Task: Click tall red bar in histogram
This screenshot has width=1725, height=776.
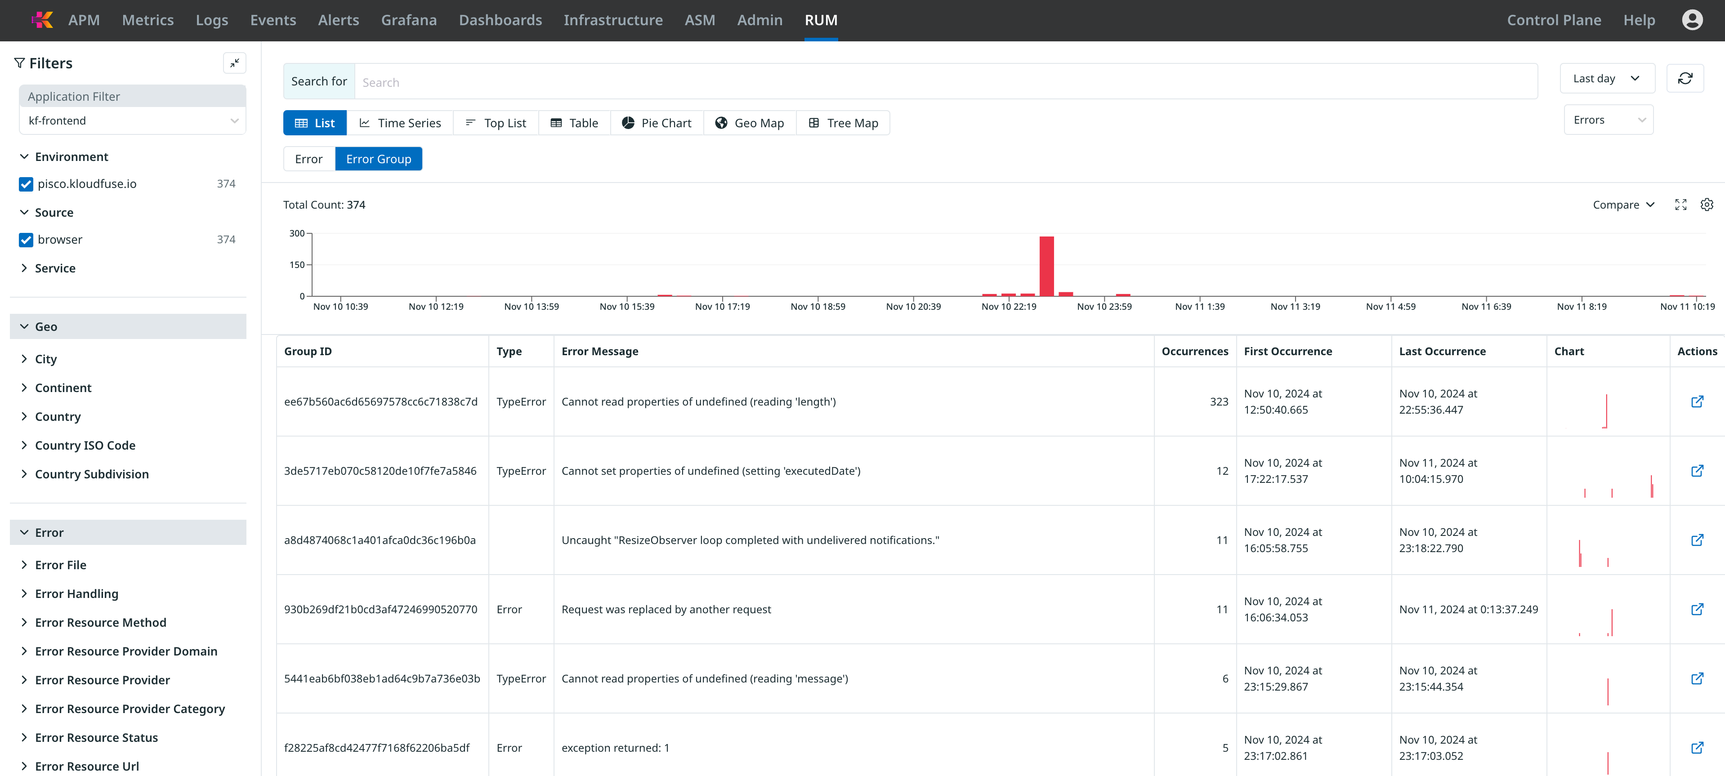Action: pyautogui.click(x=1046, y=266)
